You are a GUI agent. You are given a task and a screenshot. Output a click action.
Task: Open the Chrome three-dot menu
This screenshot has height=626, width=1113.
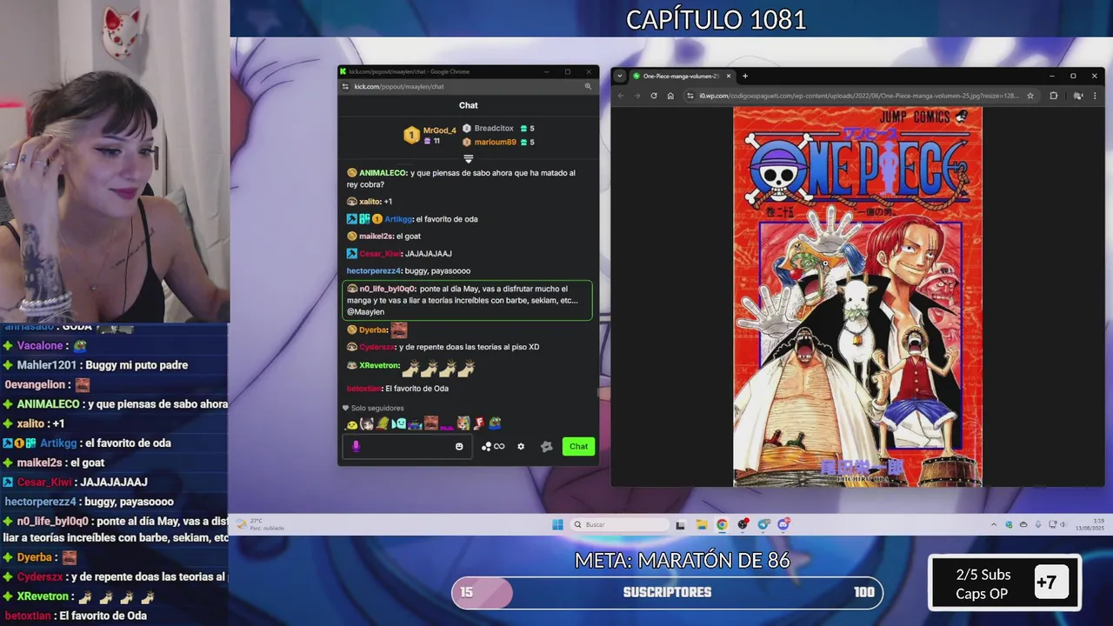[x=1095, y=96]
